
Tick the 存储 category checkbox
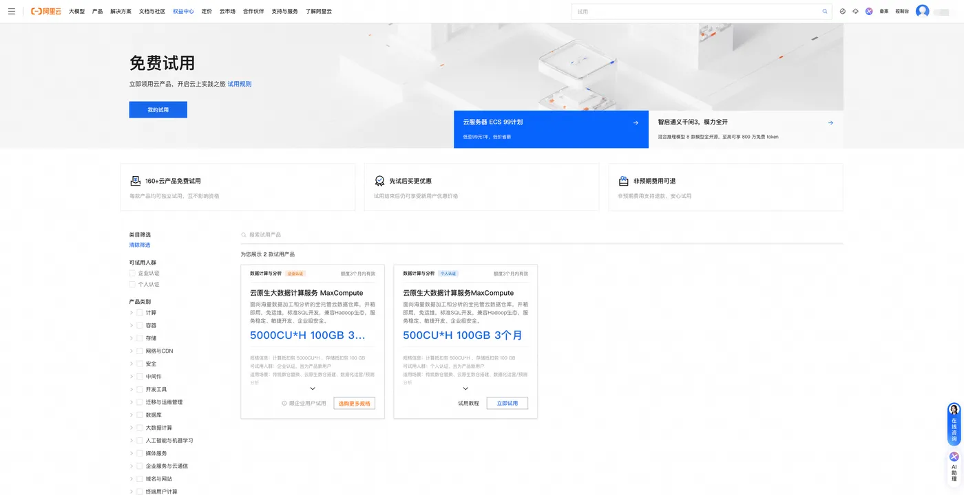coord(140,338)
